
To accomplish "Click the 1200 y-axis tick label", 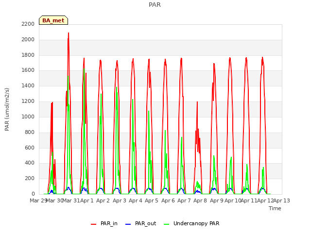I will (28, 101).
